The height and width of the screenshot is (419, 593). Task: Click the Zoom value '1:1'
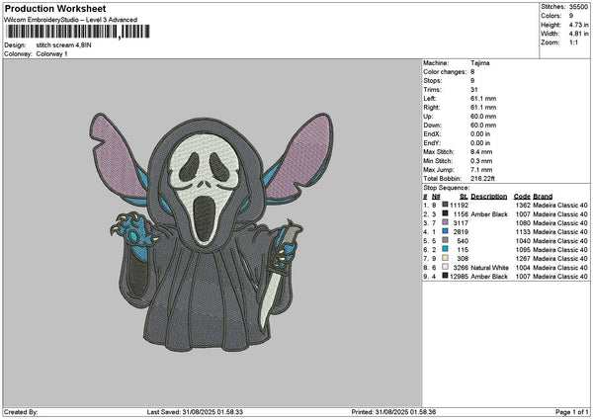(x=573, y=42)
